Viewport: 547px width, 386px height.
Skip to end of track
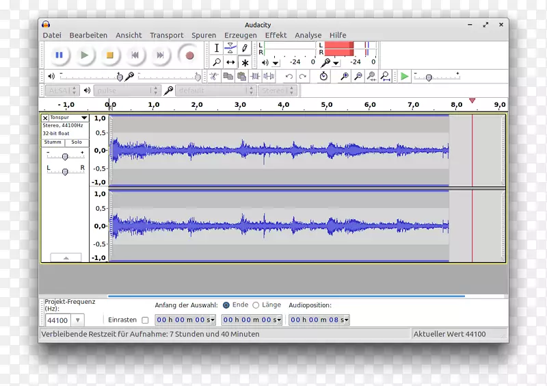click(x=160, y=55)
